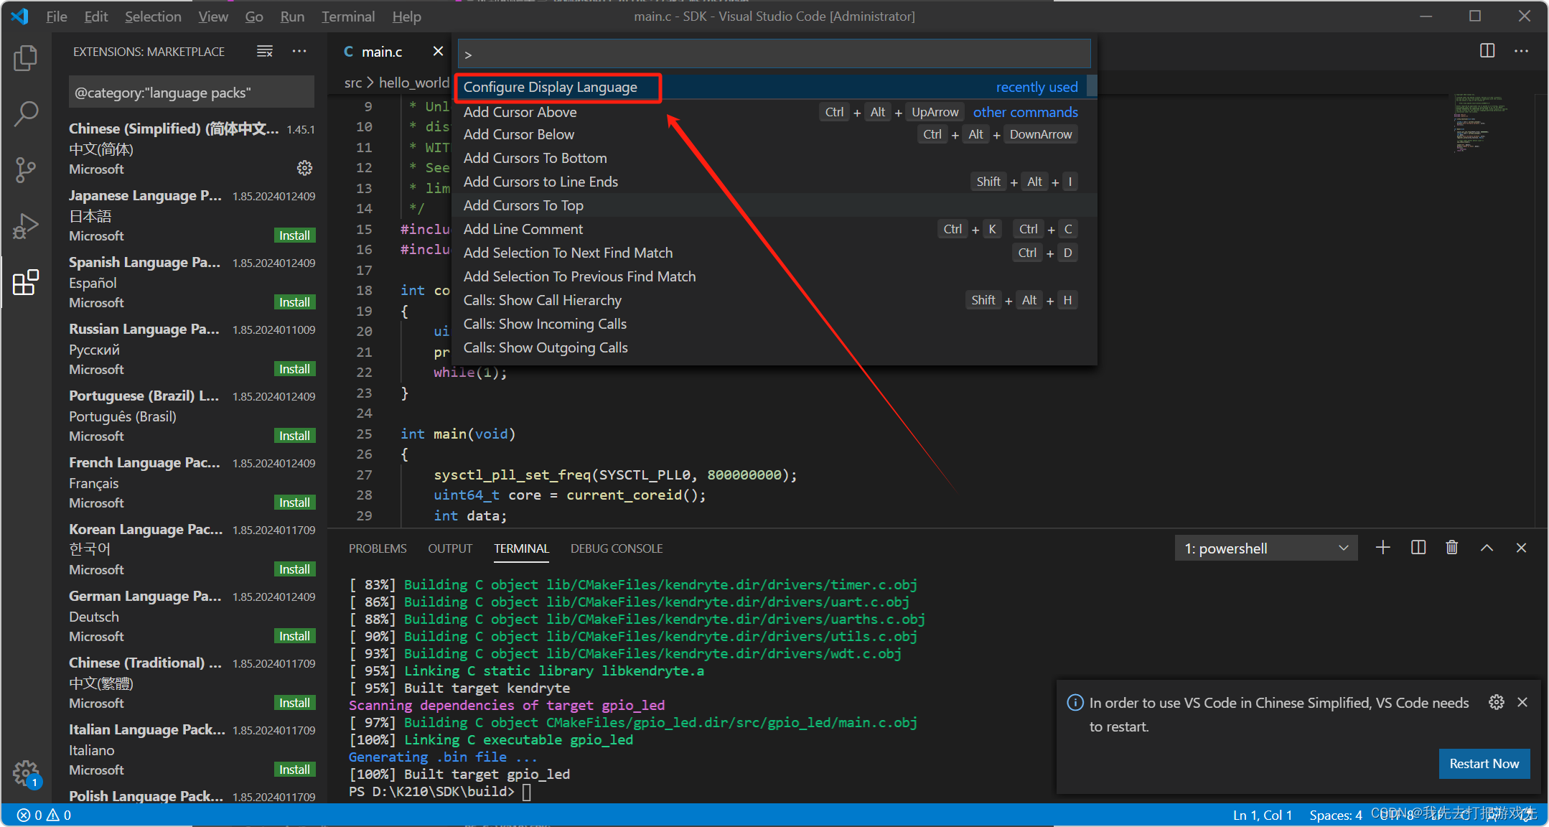
Task: Switch to the DEBUG CONSOLE tab
Action: pos(617,548)
